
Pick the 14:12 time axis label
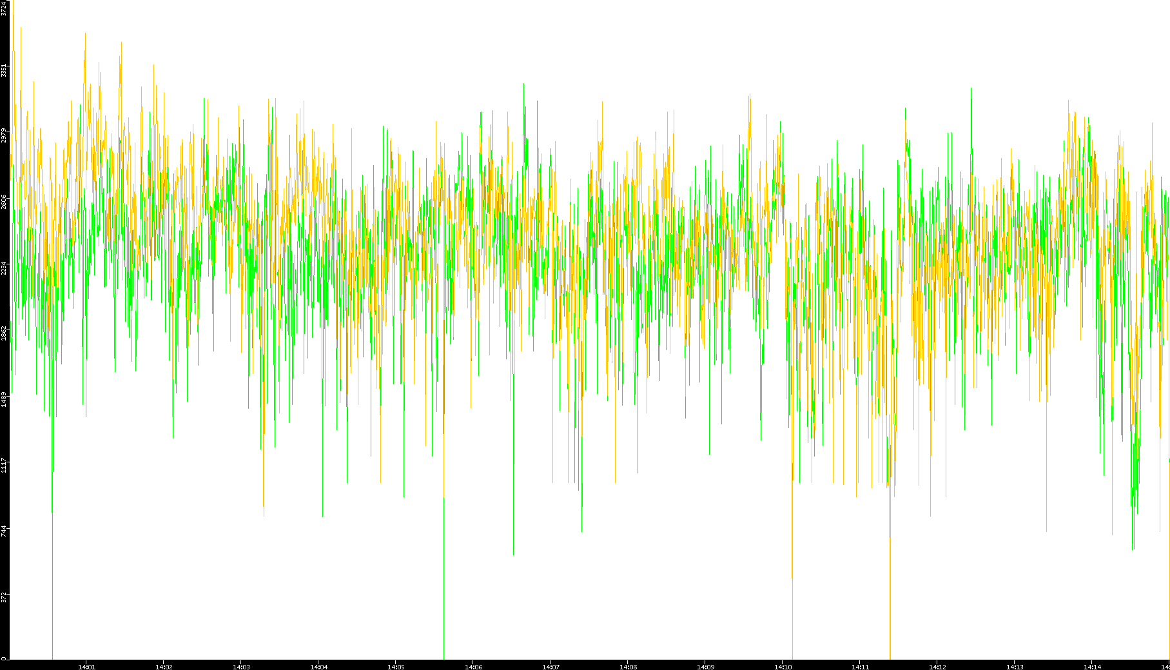click(x=937, y=667)
